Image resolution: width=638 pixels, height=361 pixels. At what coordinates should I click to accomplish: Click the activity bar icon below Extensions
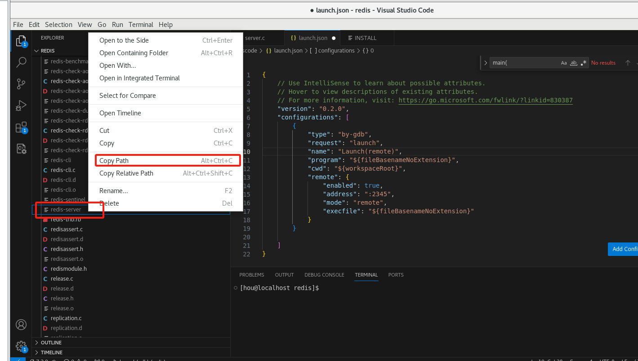tap(21, 149)
